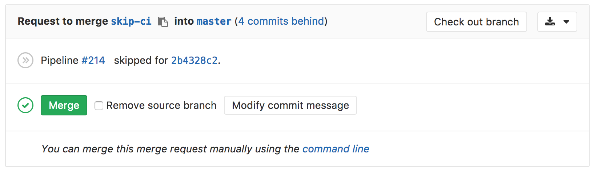Click the green ready-to-merge check icon
The width and height of the screenshot is (594, 172).
click(x=25, y=105)
